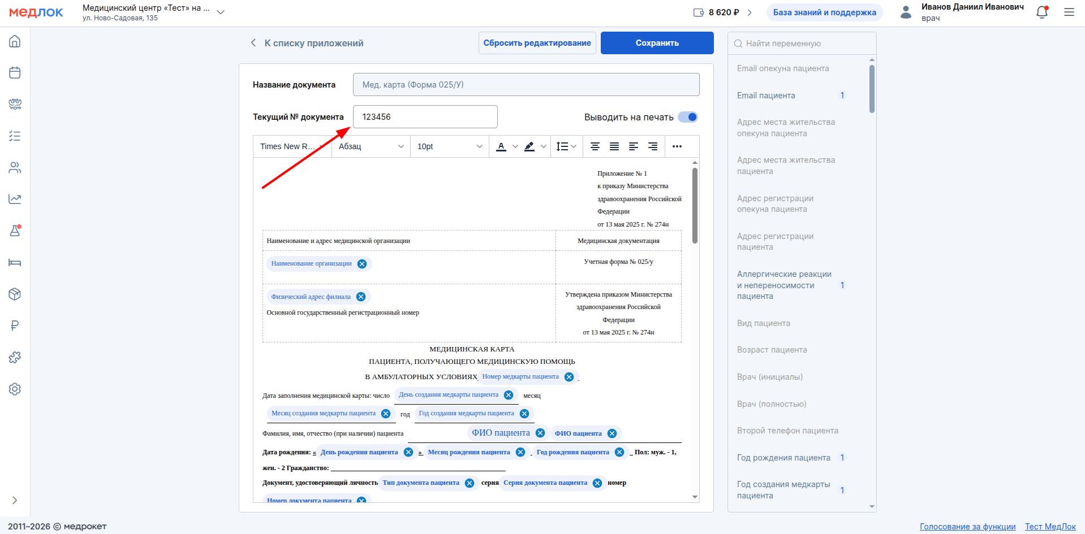This screenshot has height=534, width=1085.
Task: Click the notification bell icon
Action: (x=1041, y=12)
